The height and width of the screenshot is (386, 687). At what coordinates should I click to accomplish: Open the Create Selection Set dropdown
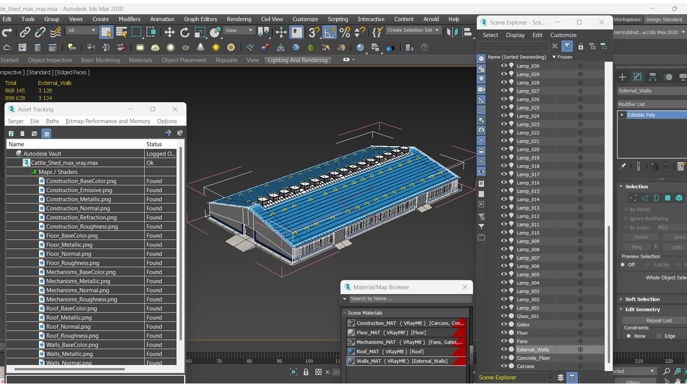tap(413, 30)
